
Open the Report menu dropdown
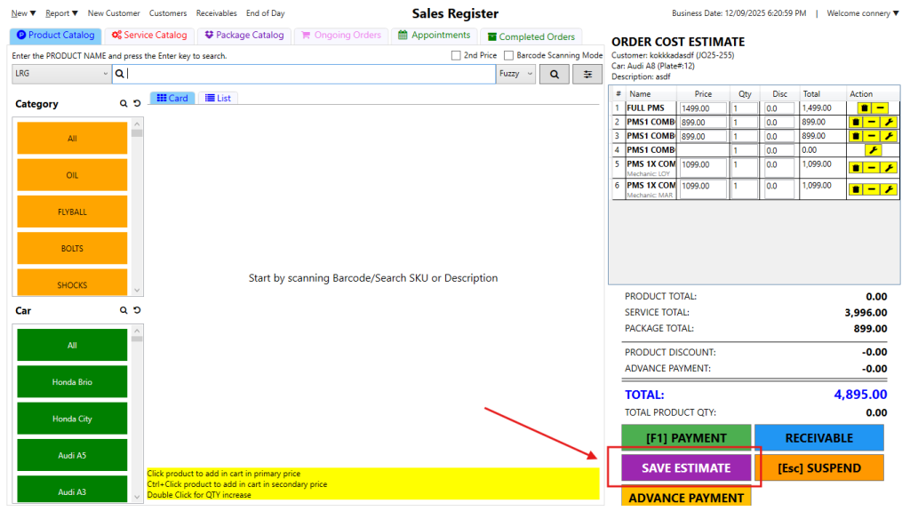[61, 13]
